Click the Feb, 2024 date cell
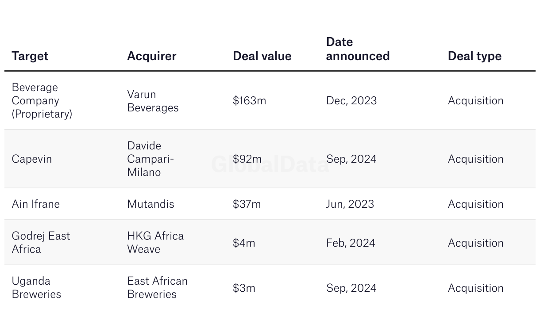Viewport: 540px width, 328px height. coord(351,243)
